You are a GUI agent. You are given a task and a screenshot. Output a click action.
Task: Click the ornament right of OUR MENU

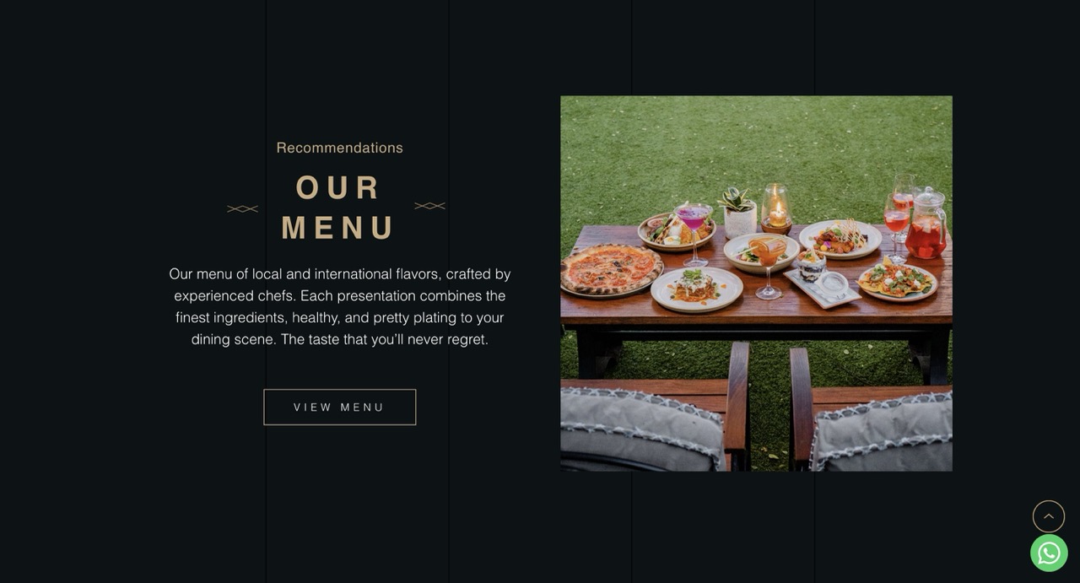click(x=429, y=206)
